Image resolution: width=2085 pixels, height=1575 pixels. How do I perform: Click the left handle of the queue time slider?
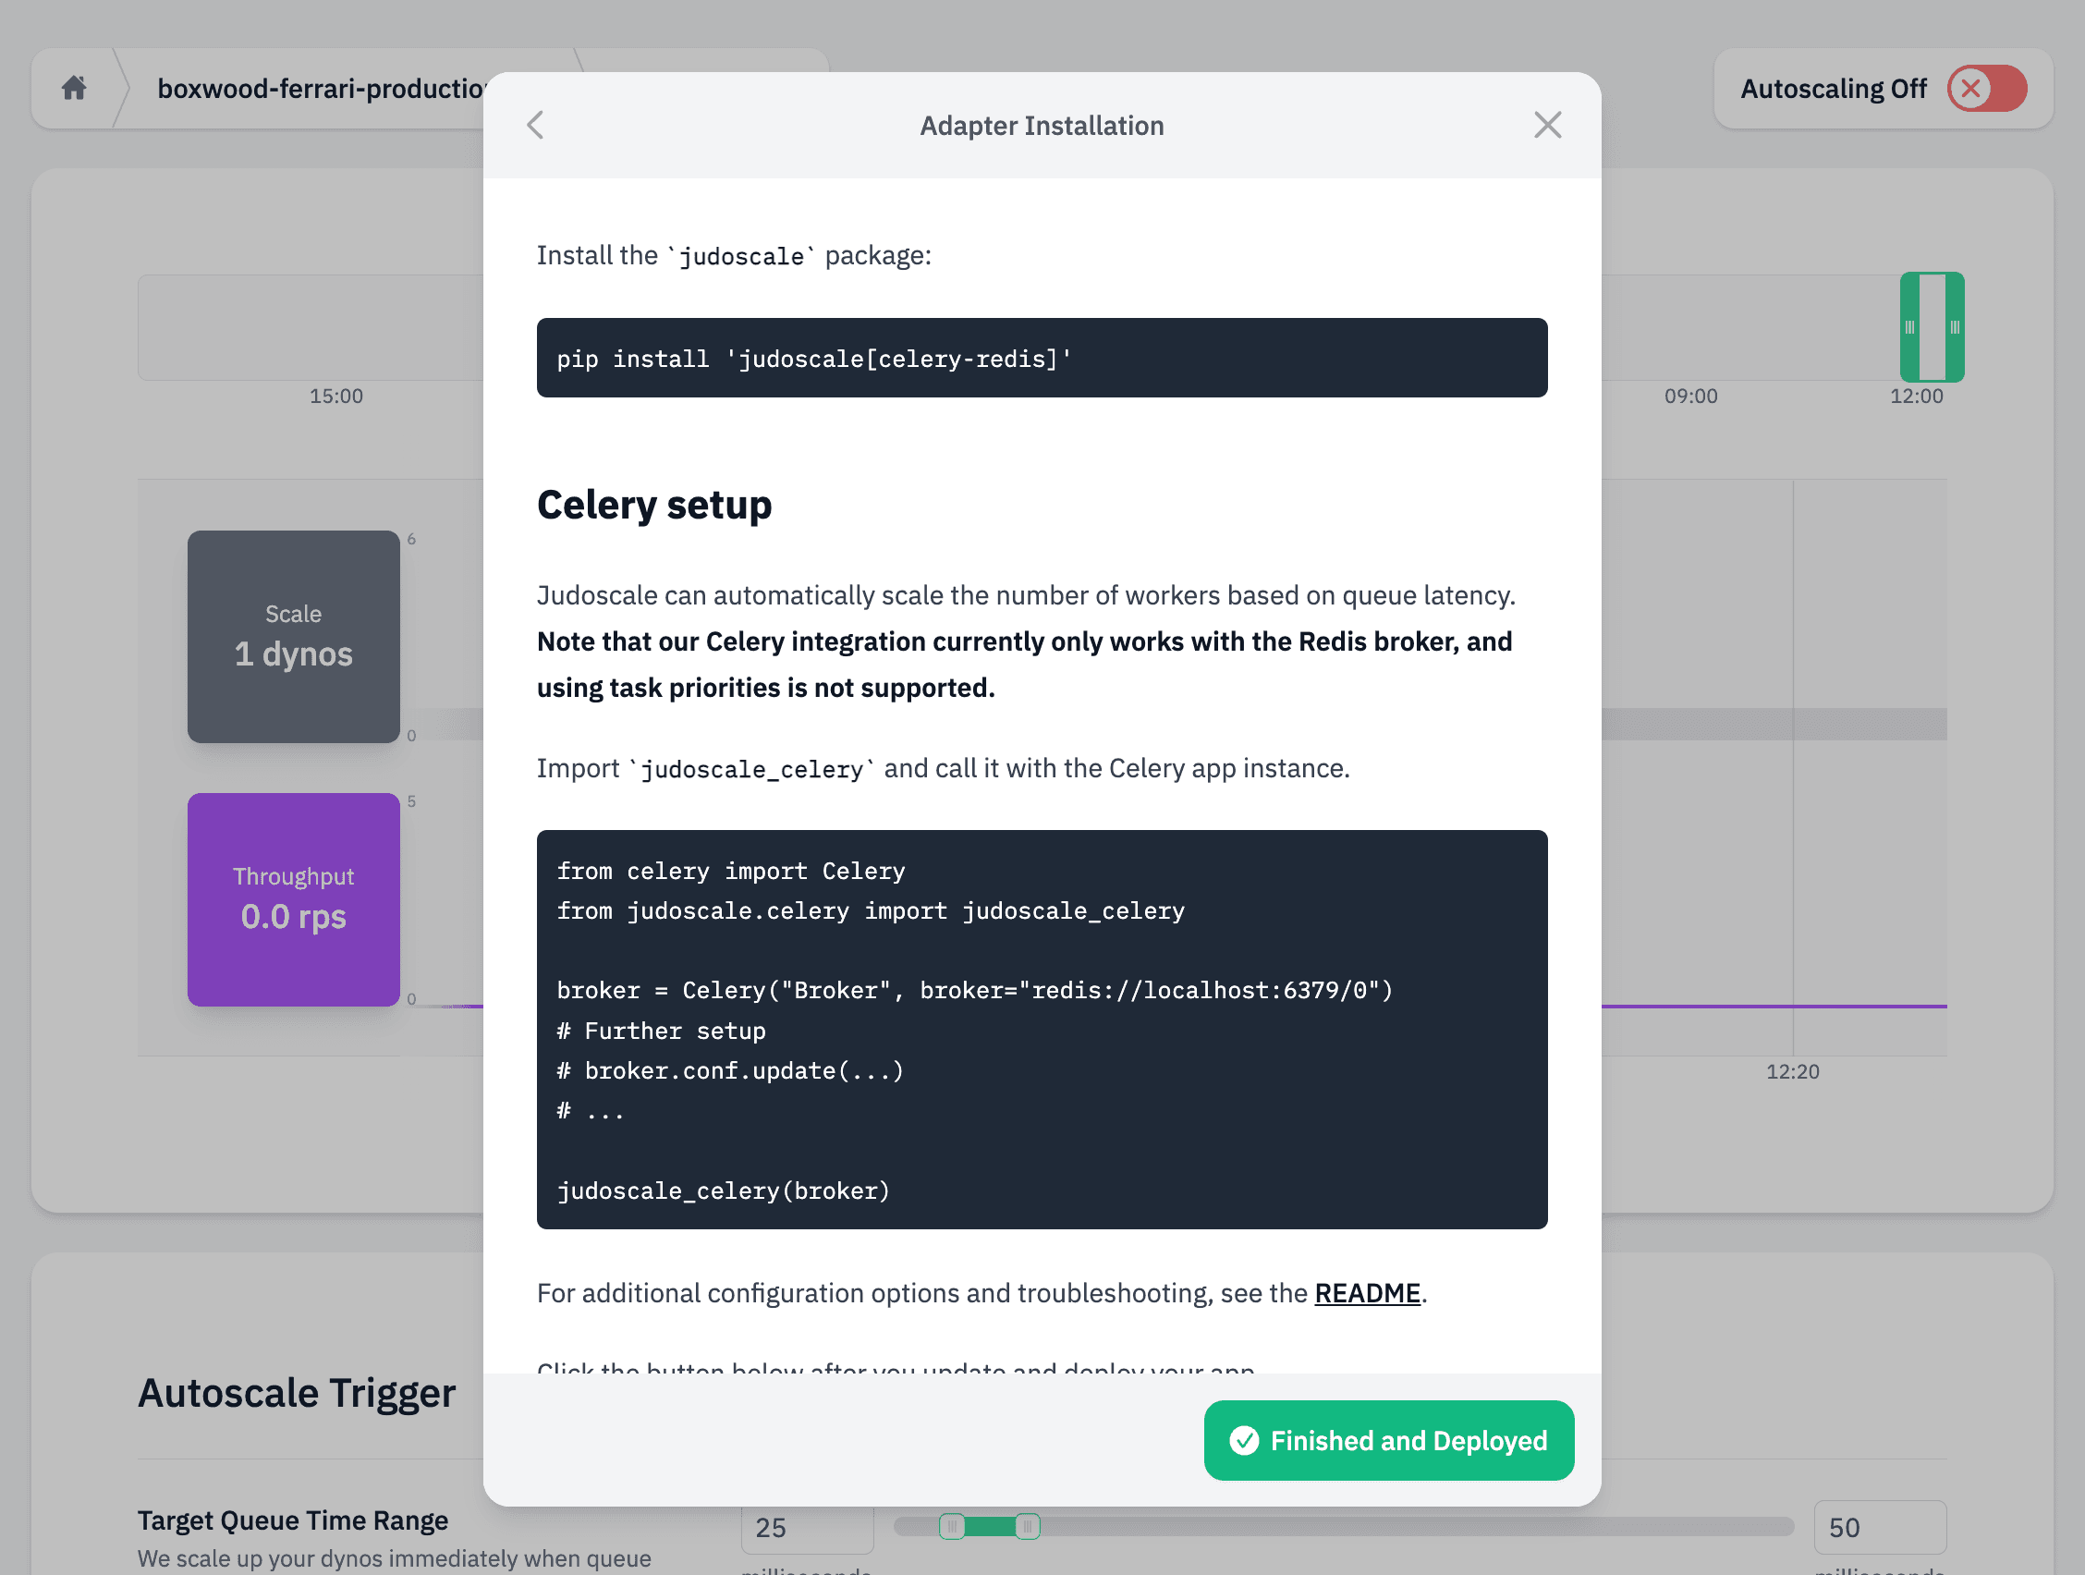953,1526
